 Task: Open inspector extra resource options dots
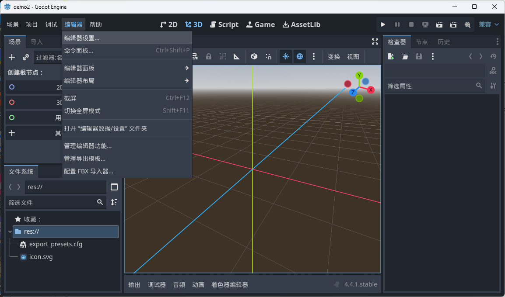click(x=433, y=57)
